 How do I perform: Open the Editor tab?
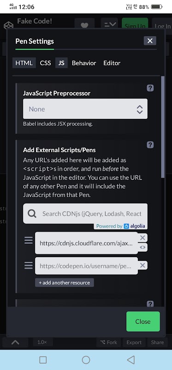coord(112,63)
